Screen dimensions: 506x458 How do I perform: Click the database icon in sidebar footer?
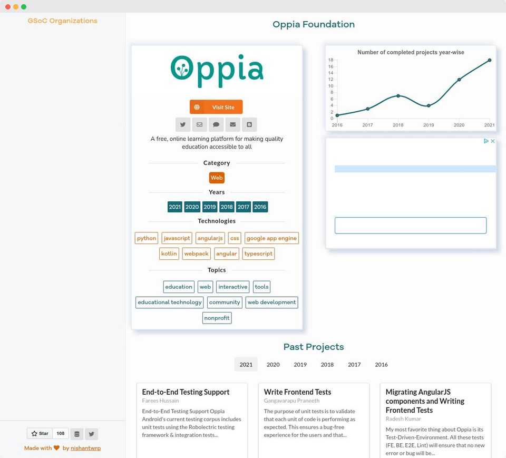point(77,434)
